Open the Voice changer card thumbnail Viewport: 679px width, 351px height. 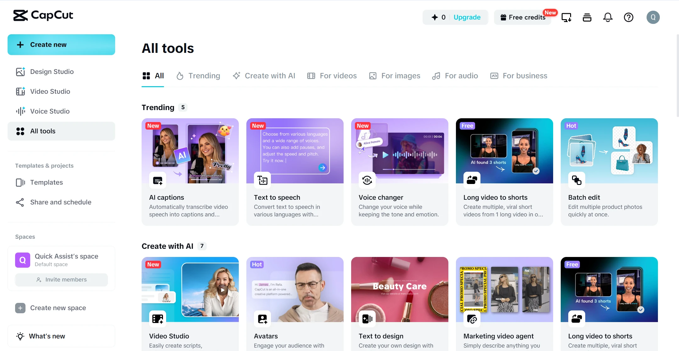click(400, 151)
